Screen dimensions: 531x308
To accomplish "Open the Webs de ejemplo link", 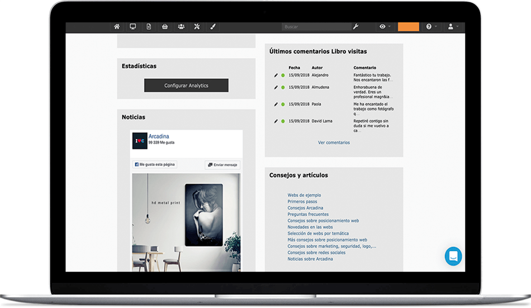I will [304, 195].
